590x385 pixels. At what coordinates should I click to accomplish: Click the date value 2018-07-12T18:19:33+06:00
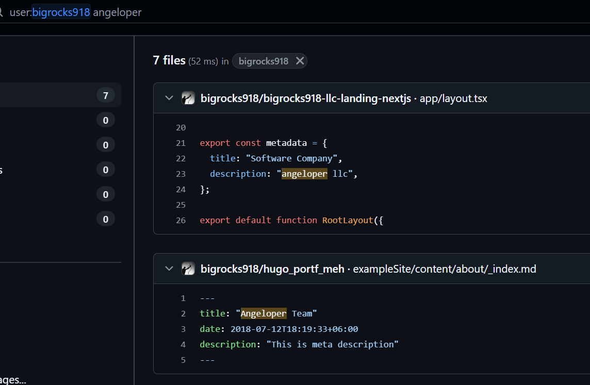tap(294, 329)
